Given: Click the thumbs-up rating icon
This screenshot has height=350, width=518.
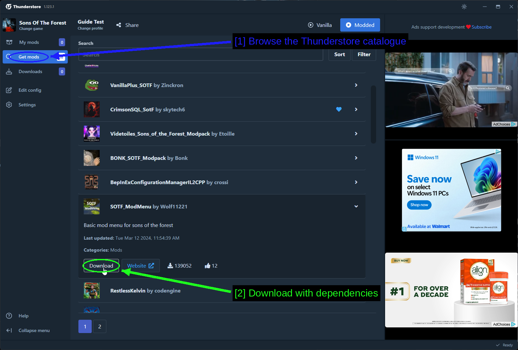Looking at the screenshot, I should tap(208, 266).
